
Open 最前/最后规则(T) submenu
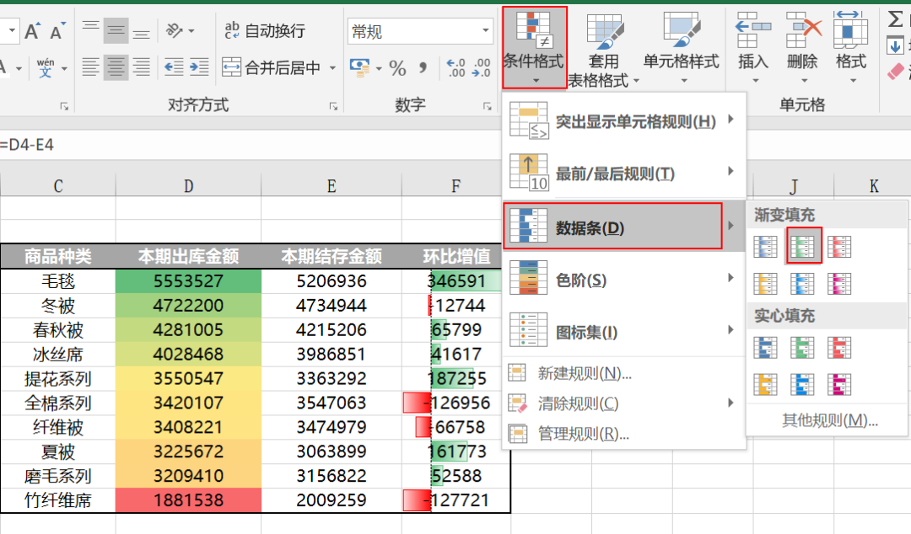click(x=624, y=173)
